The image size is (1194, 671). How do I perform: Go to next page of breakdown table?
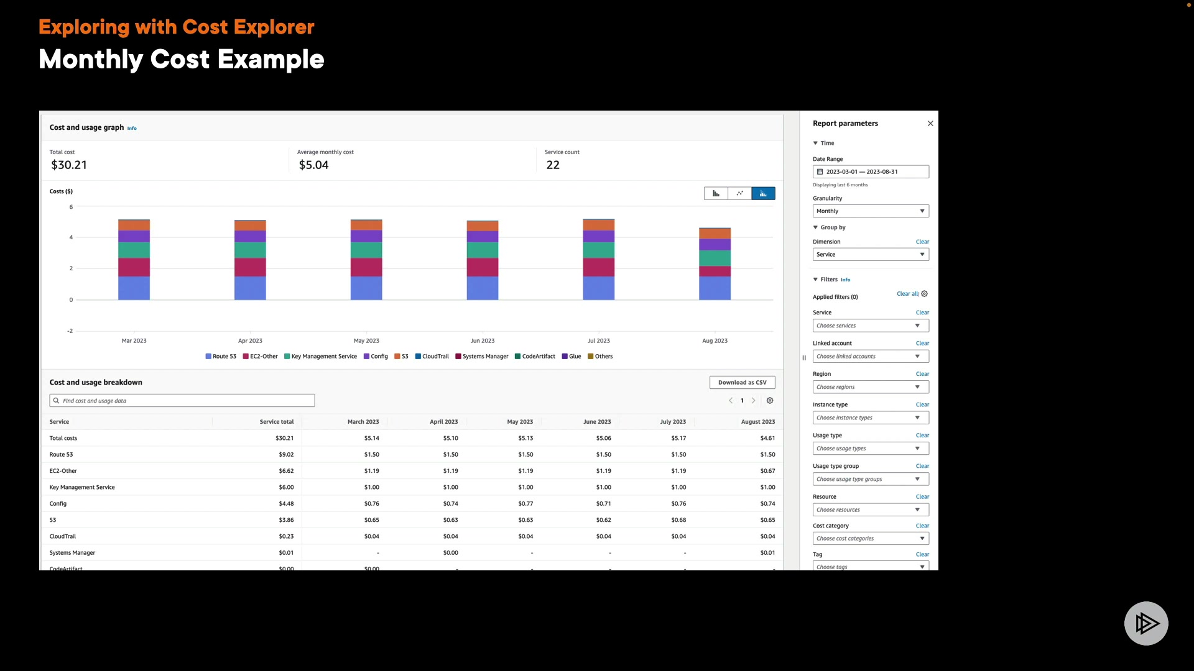[754, 401]
